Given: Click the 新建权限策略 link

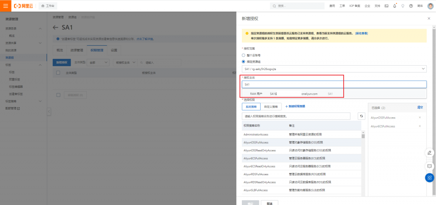Looking at the screenshot, I should coord(295,107).
